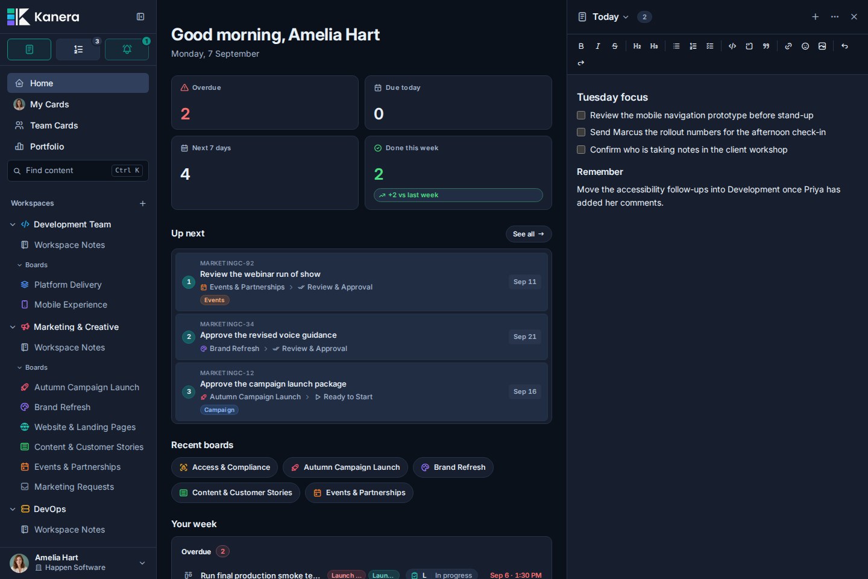Viewport: 868px width, 579px height.
Task: Open the emoji picker in notes toolbar
Action: tap(805, 46)
